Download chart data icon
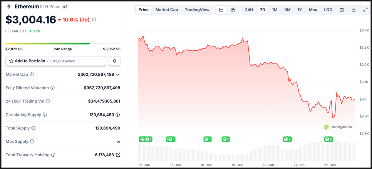Screen dimensions: 372x169 coord(354,10)
